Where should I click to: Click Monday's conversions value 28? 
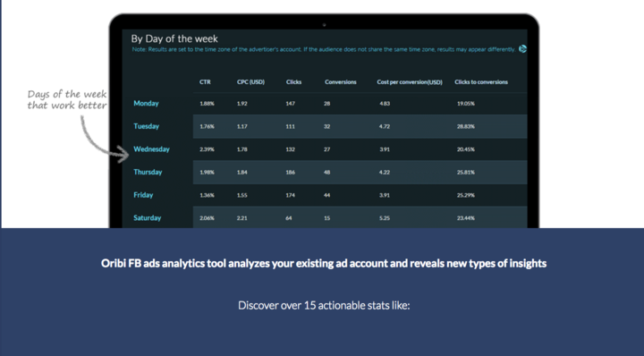point(327,104)
